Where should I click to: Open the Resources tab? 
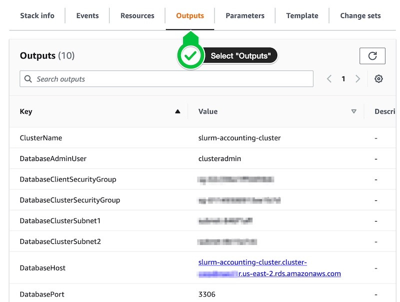(137, 15)
